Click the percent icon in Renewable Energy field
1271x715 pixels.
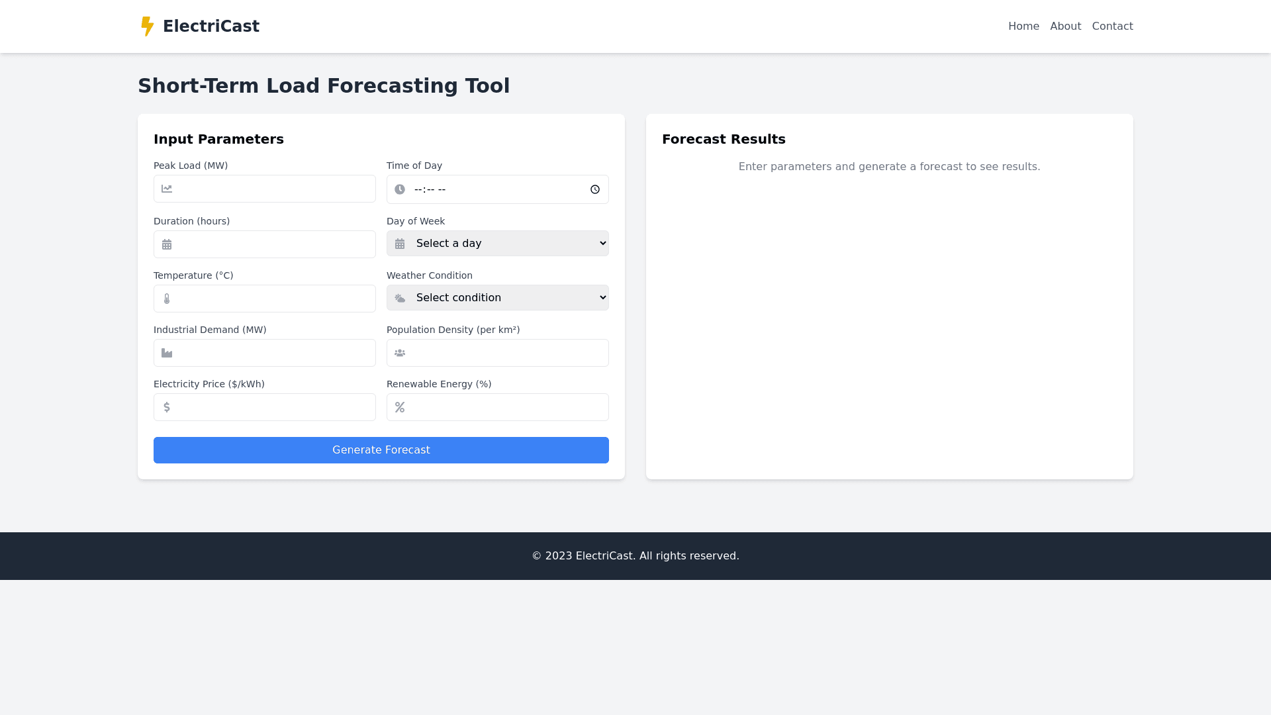pos(400,408)
